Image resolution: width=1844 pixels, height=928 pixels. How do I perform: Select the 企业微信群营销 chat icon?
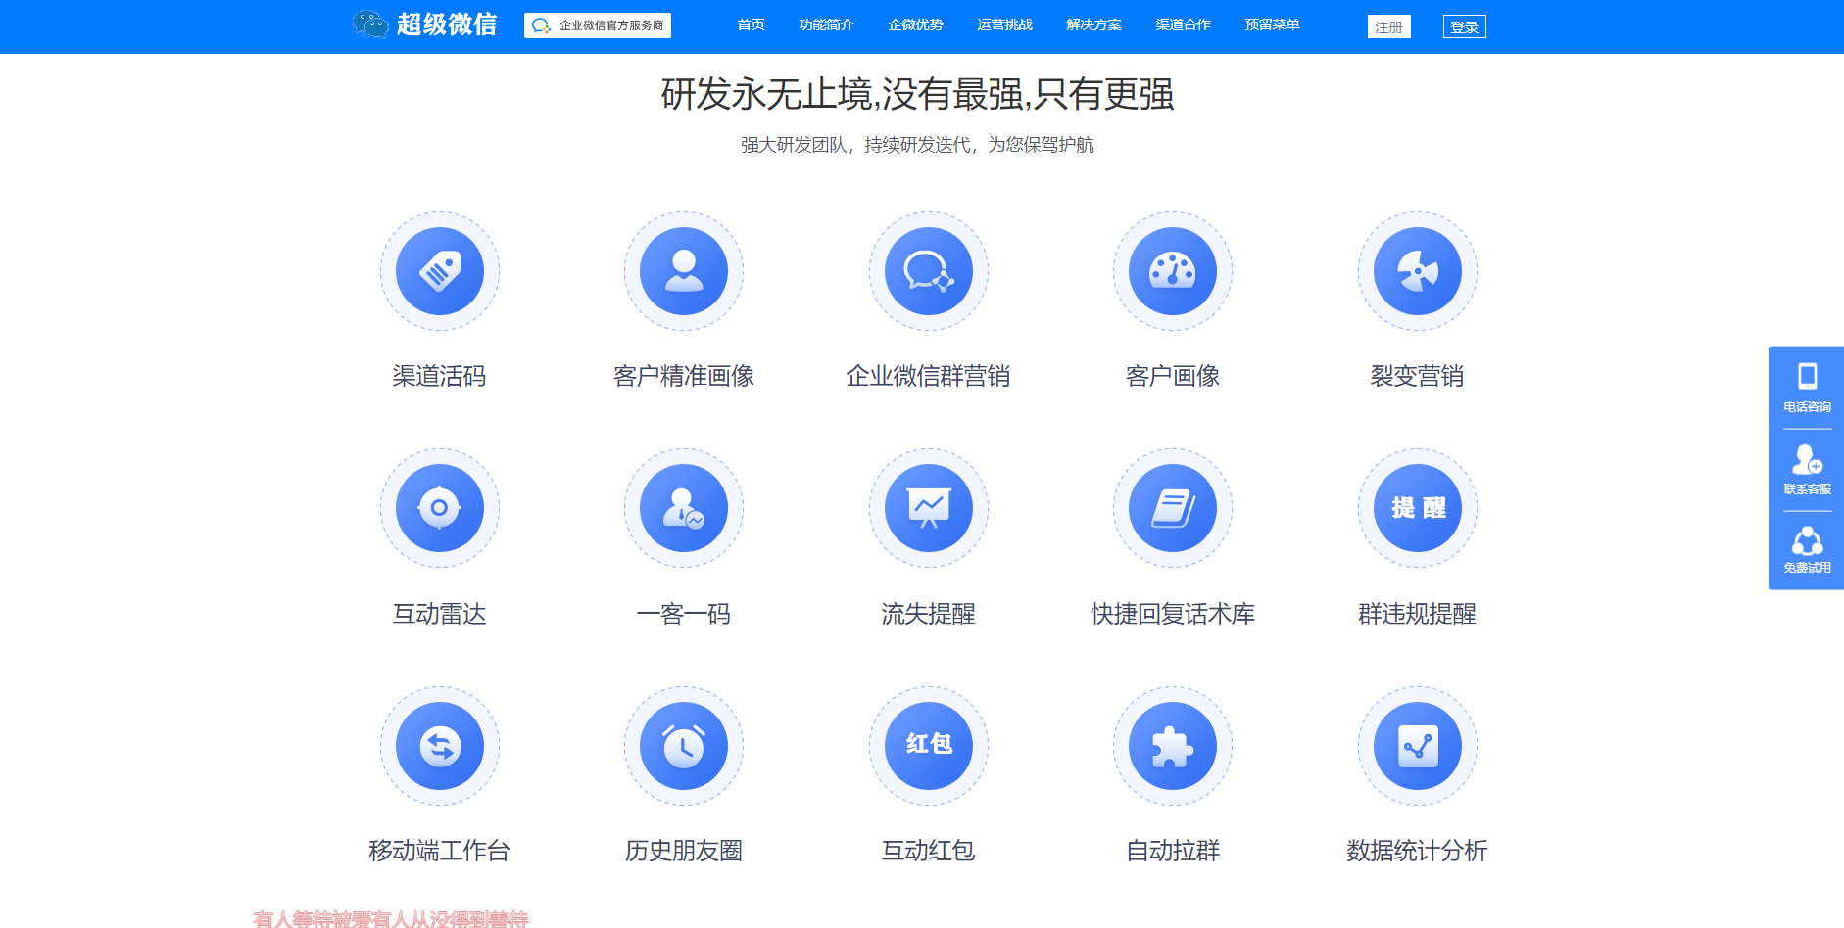click(x=928, y=271)
